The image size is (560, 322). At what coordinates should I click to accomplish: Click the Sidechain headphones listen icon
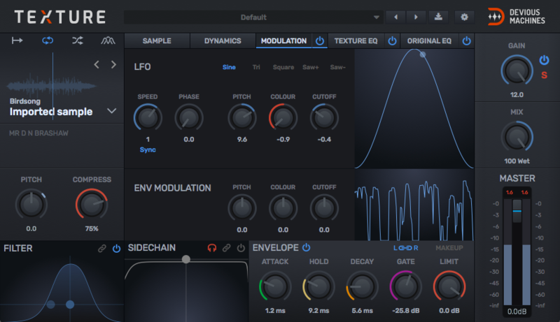(x=212, y=248)
